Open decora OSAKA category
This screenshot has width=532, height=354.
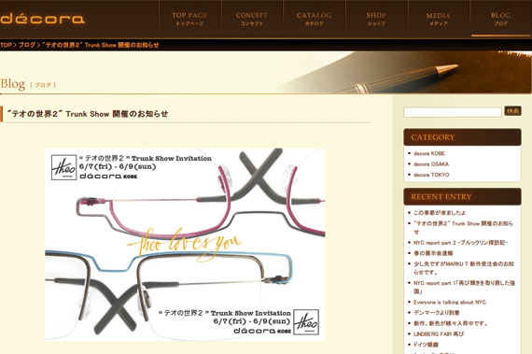431,164
